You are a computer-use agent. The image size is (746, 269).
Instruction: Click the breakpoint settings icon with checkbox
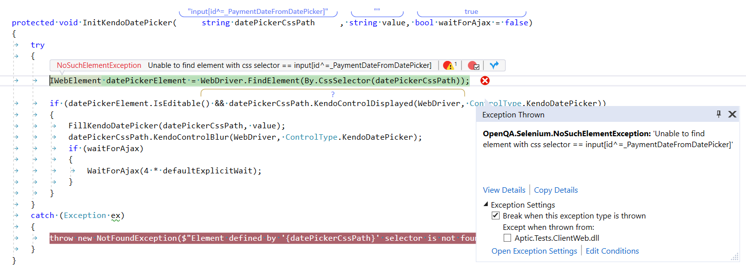pos(474,65)
